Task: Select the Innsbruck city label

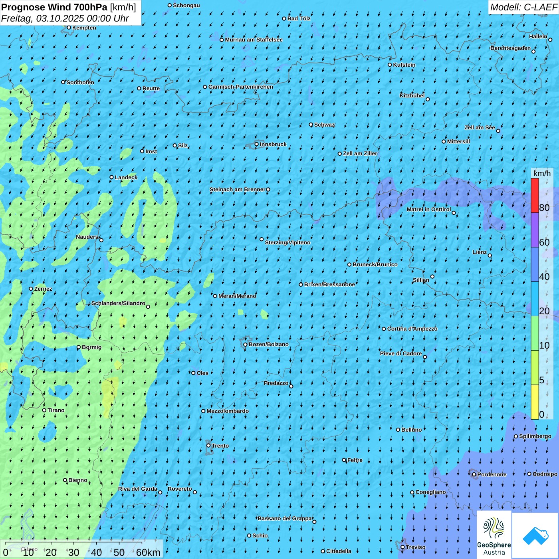Action: coord(273,144)
